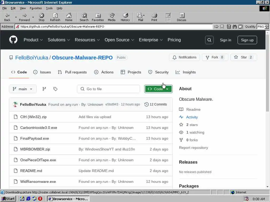Click the Notifications button
This screenshot has width=270, height=202.
click(184, 57)
